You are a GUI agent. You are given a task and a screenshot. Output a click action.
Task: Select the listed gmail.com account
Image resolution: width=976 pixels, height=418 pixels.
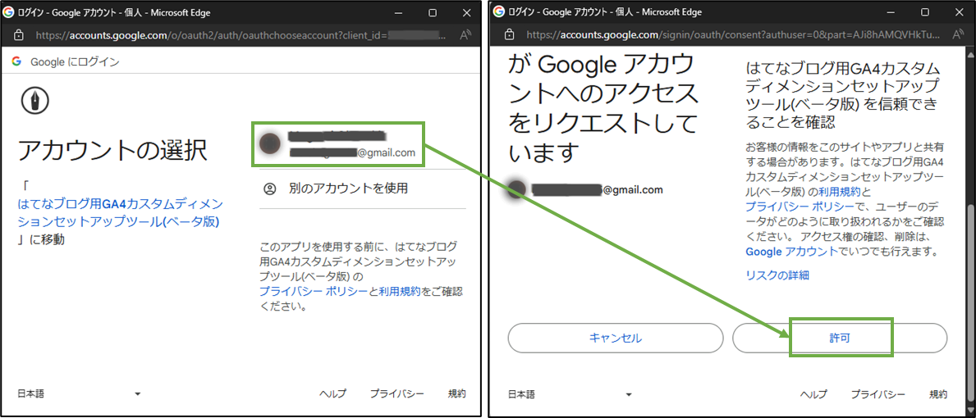pyautogui.click(x=338, y=144)
